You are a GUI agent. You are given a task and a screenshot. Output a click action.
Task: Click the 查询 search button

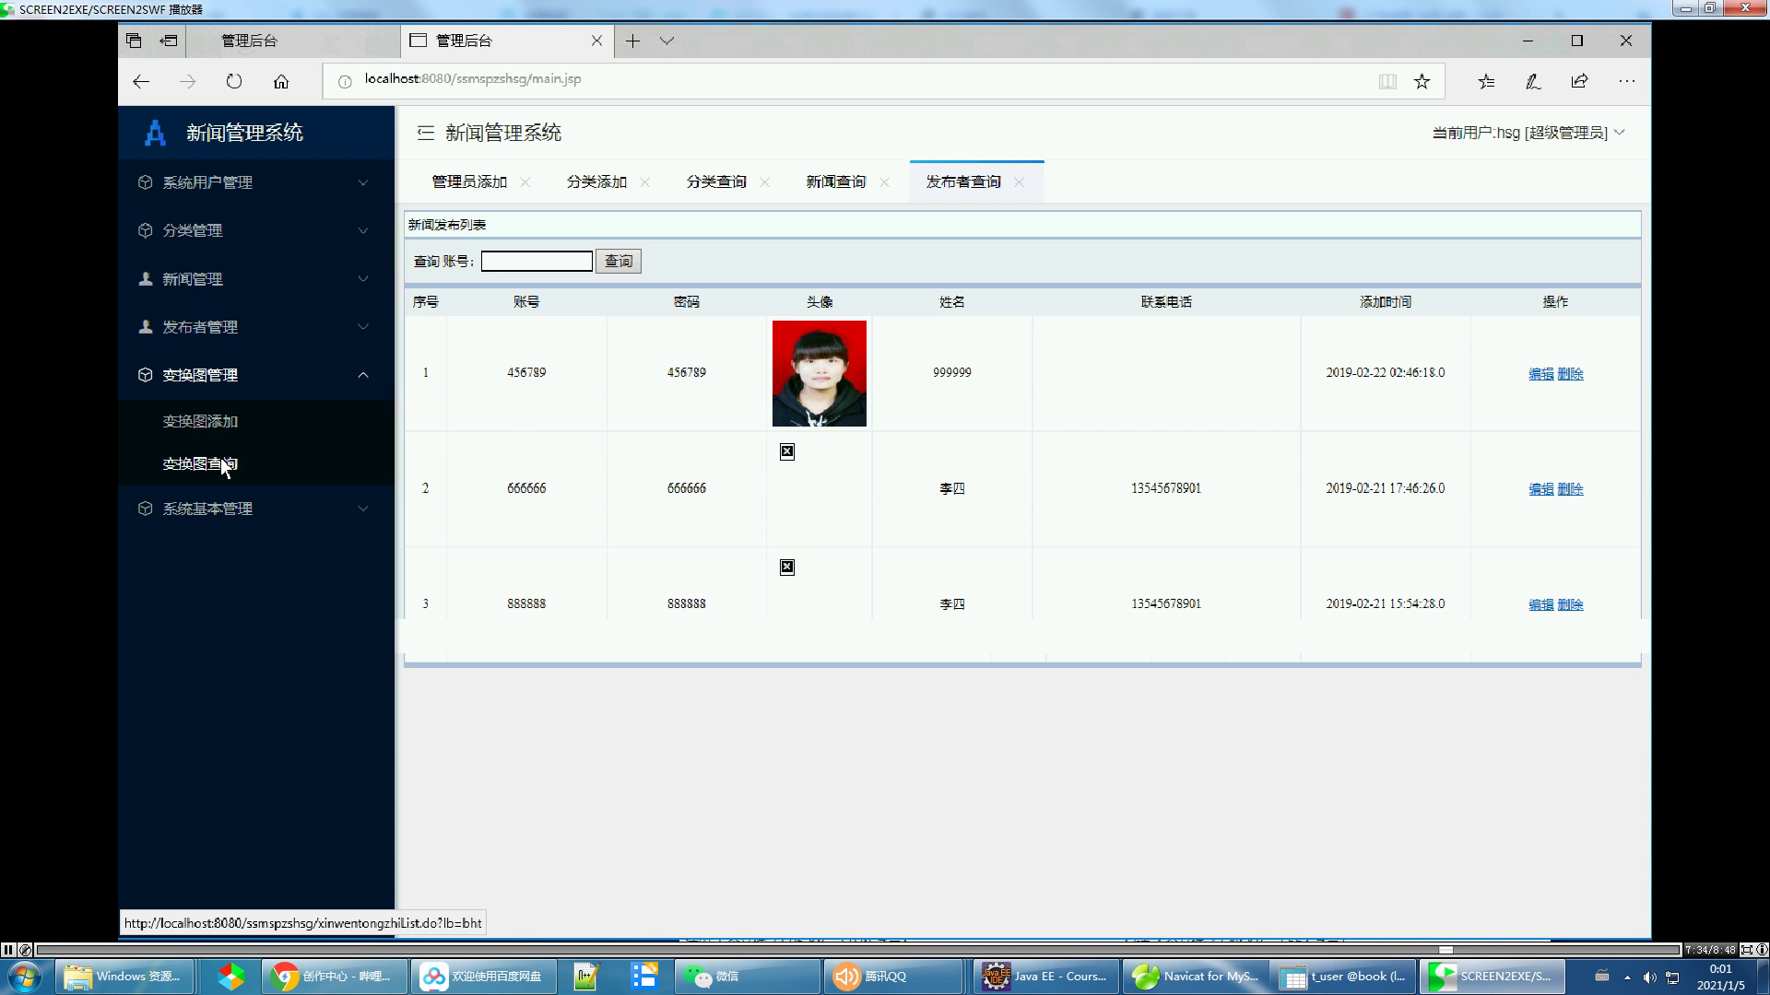tap(619, 262)
